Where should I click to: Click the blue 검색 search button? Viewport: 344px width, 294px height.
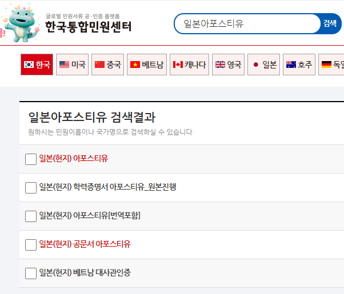point(330,23)
